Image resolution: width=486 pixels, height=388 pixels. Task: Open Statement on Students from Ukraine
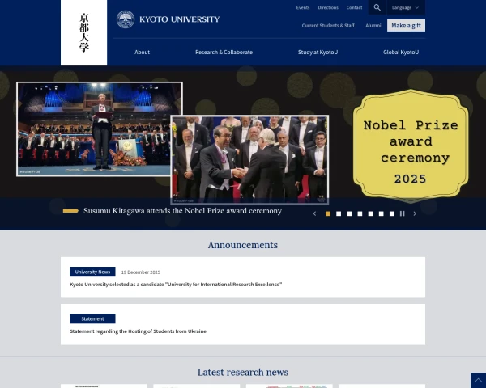[x=138, y=331]
